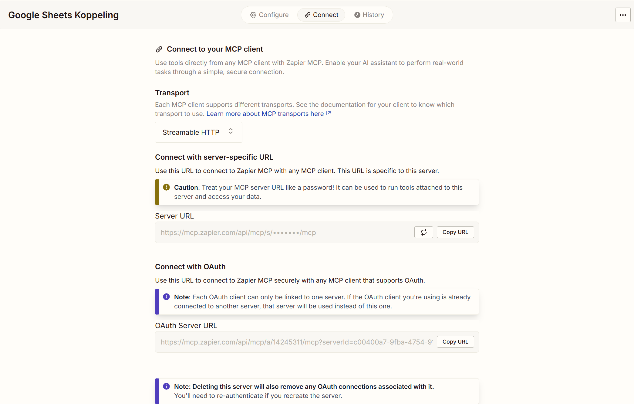634x404 pixels.
Task: Open the three-dot more options menu
Action: 622,15
